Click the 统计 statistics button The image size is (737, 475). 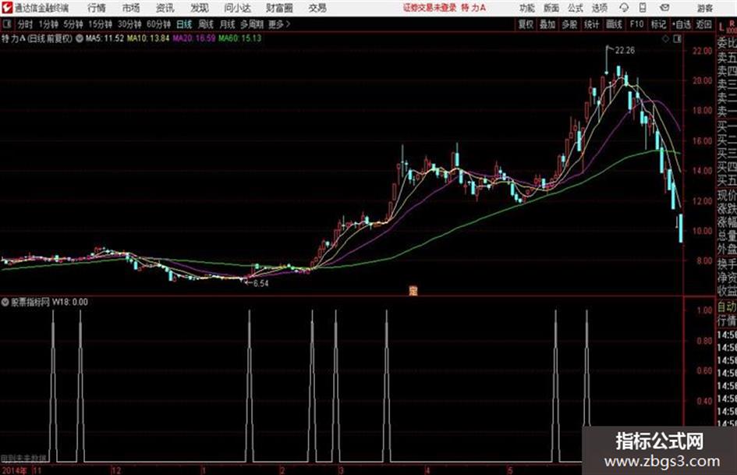(591, 24)
